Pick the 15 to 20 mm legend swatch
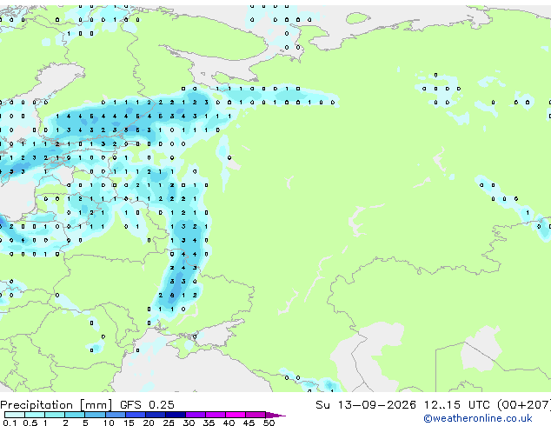 [135, 415]
